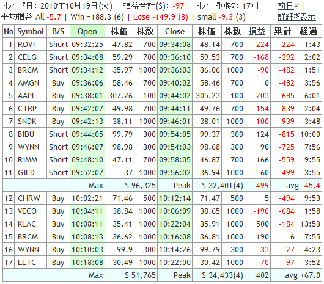Click trade count 17回
Viewport: 324px width, 284px height.
click(x=250, y=6)
